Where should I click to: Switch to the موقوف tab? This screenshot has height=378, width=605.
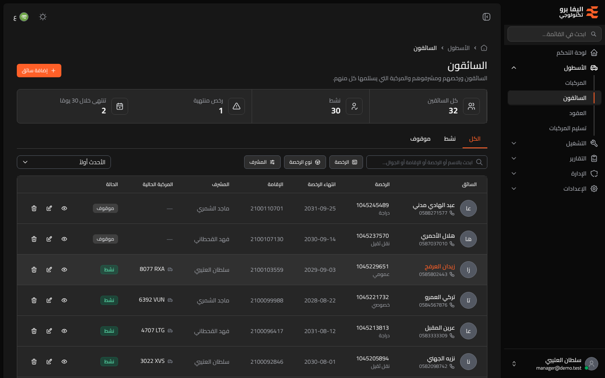click(421, 139)
